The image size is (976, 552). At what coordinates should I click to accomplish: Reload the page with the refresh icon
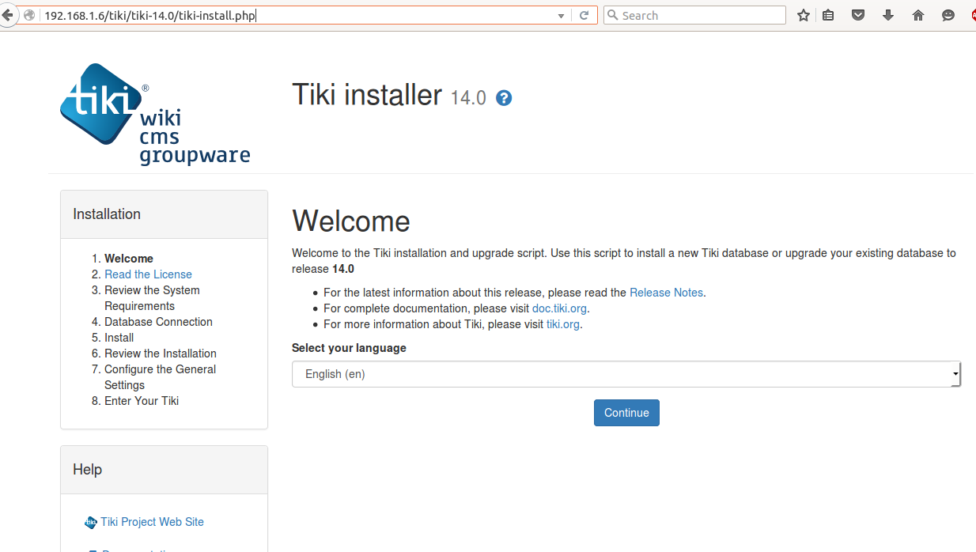(584, 15)
